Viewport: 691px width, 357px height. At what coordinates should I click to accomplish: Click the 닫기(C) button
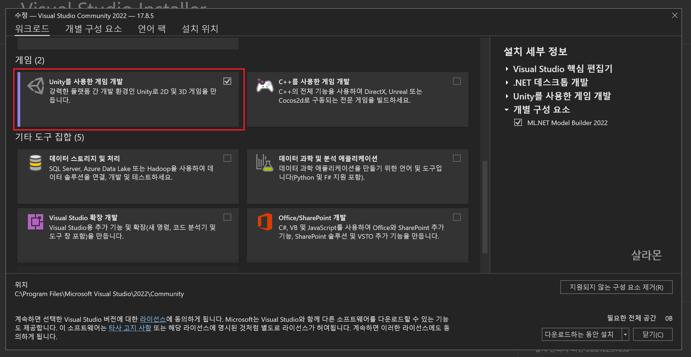pos(652,334)
